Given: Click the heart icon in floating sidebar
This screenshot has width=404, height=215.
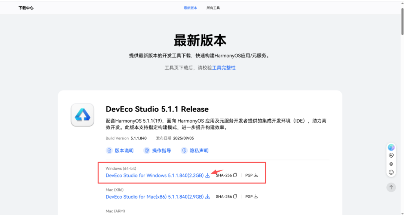Looking at the screenshot, I should pos(391,156).
